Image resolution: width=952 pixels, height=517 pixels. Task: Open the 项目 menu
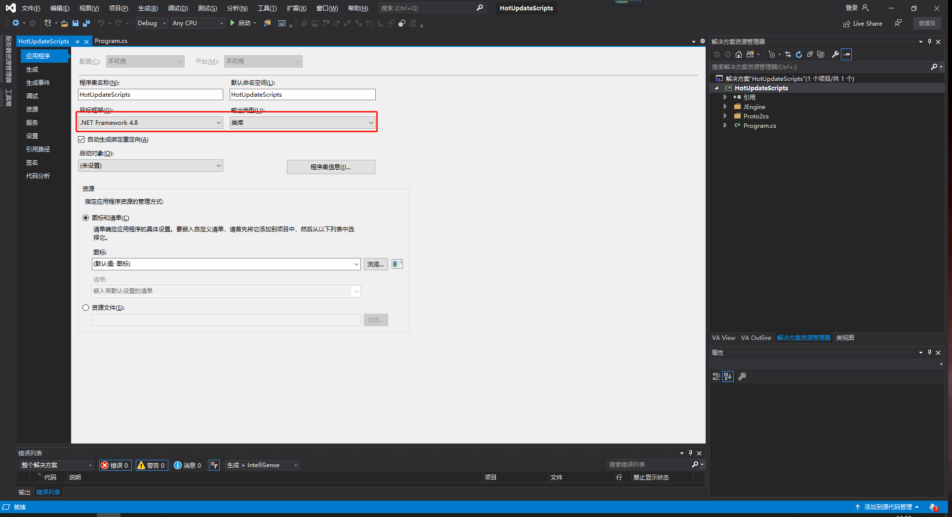(118, 8)
